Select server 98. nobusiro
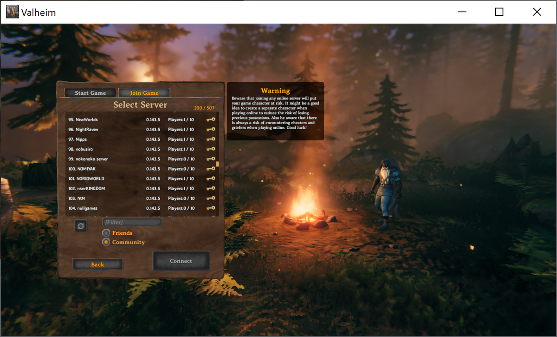 tap(142, 149)
